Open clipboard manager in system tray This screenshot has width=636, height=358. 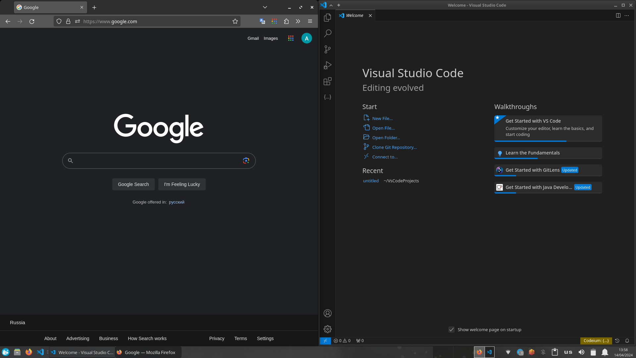coord(555,352)
